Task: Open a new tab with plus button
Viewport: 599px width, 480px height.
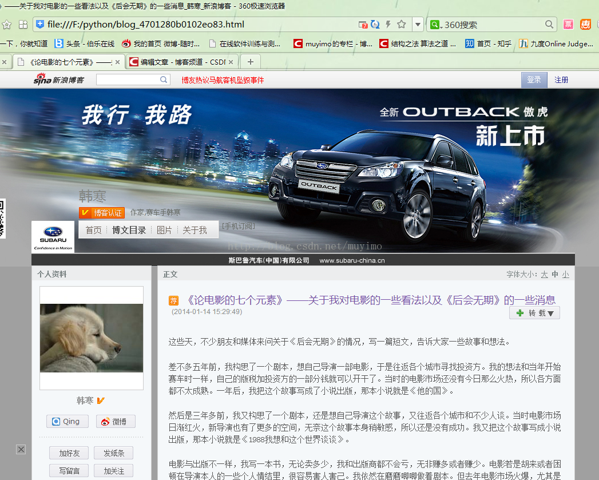Action: 251,62
